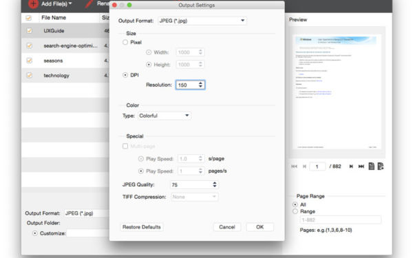Click the page number field in Preview
The image size is (413, 258).
point(317,166)
